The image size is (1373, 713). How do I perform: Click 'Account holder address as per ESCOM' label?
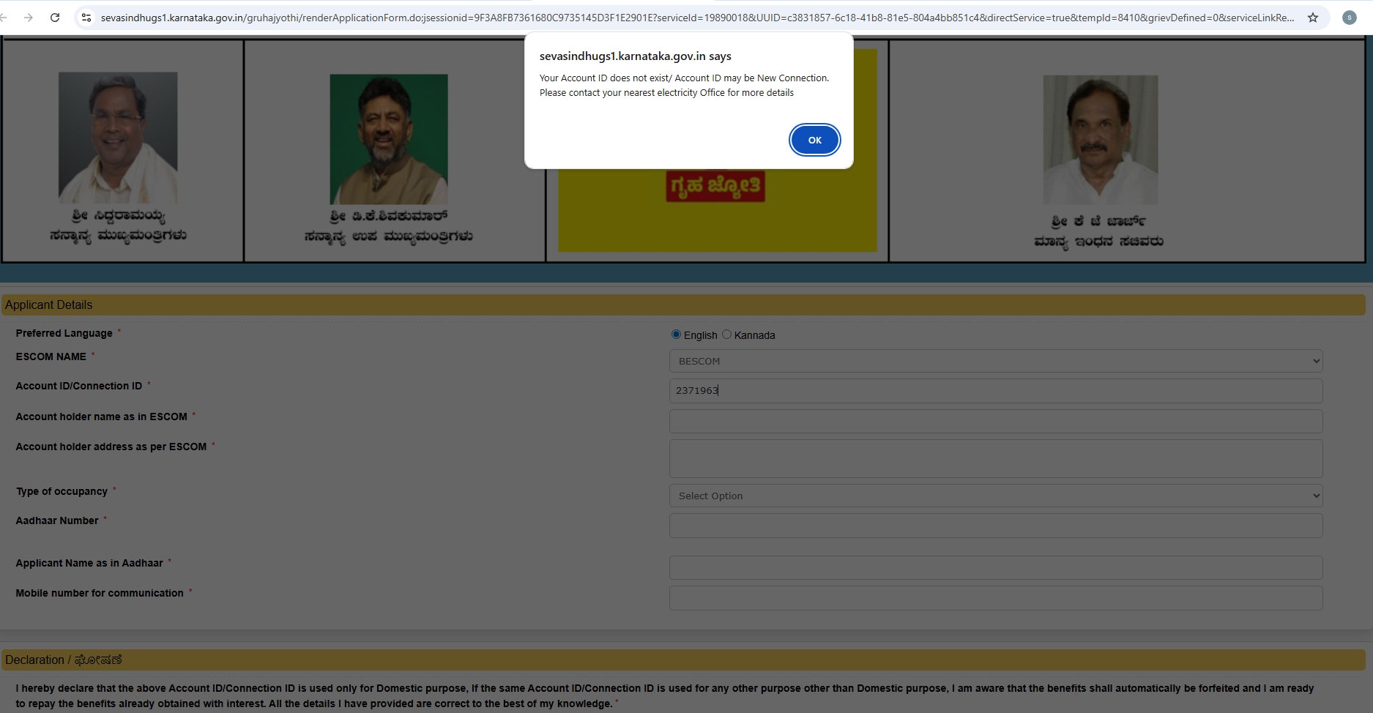click(x=111, y=447)
